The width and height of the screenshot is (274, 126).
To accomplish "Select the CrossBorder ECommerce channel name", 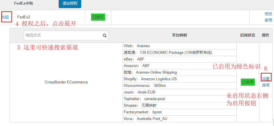I will coord(66,82).
